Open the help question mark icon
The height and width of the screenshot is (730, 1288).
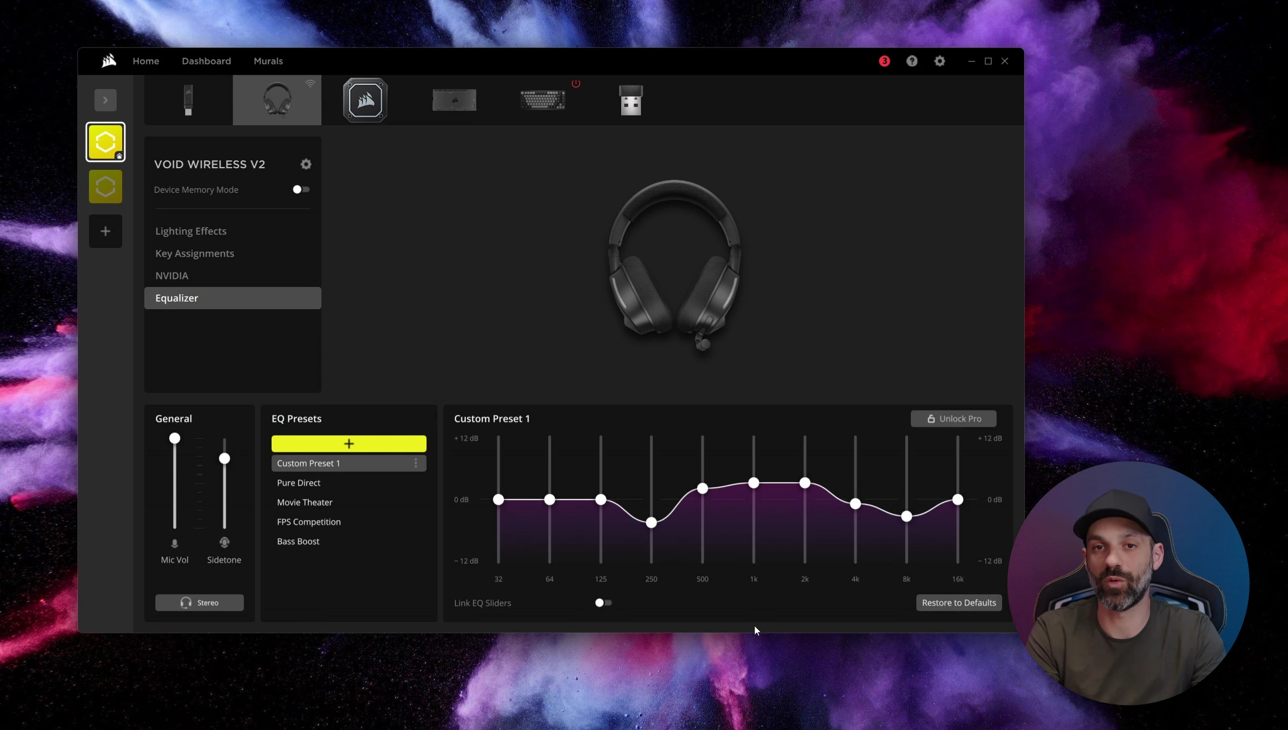point(912,61)
